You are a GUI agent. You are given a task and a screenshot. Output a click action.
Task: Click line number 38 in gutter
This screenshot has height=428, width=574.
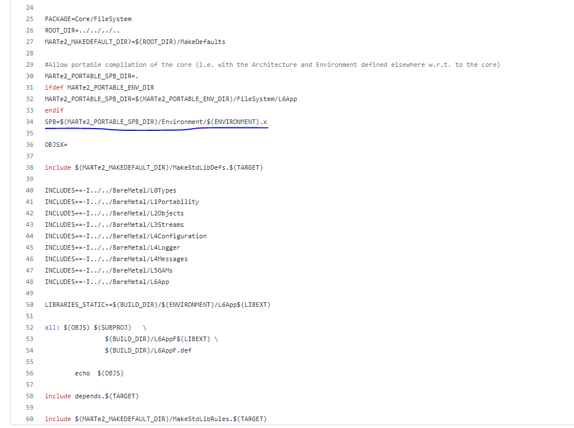click(30, 167)
